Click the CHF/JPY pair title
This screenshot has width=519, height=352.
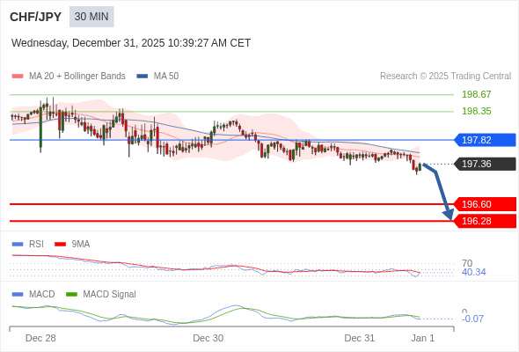point(36,17)
